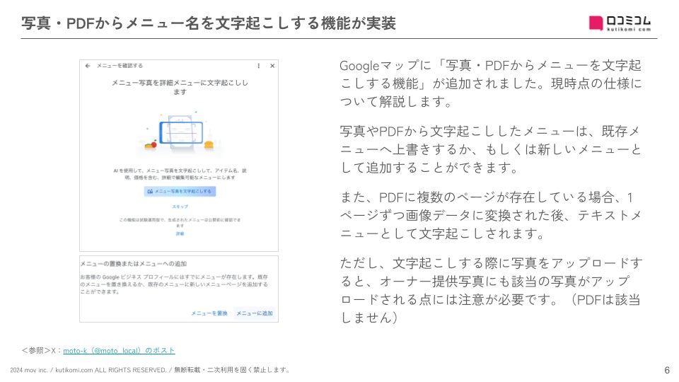Click the copyright footer text 2024 mov inc.
The height and width of the screenshot is (382, 679).
pyautogui.click(x=149, y=370)
